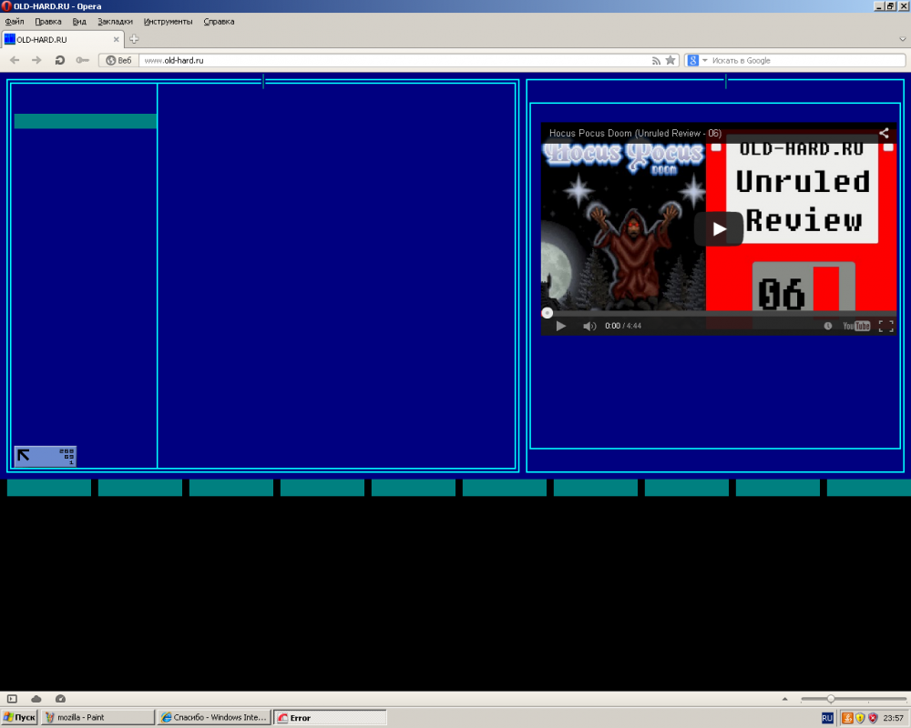Open the Инструменты menu

click(168, 21)
